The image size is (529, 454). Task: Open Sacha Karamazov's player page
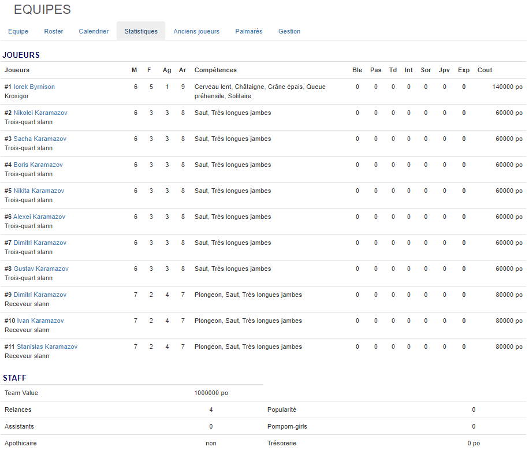[x=40, y=139]
